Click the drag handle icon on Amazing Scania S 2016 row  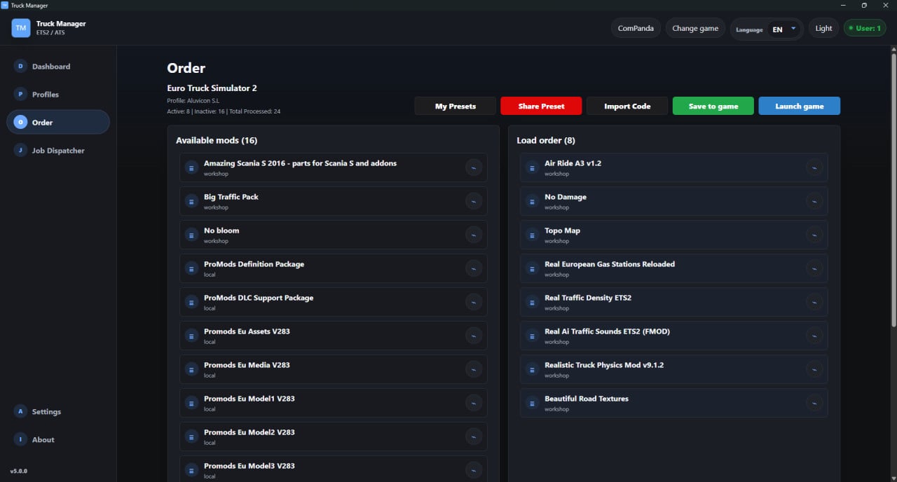(191, 167)
